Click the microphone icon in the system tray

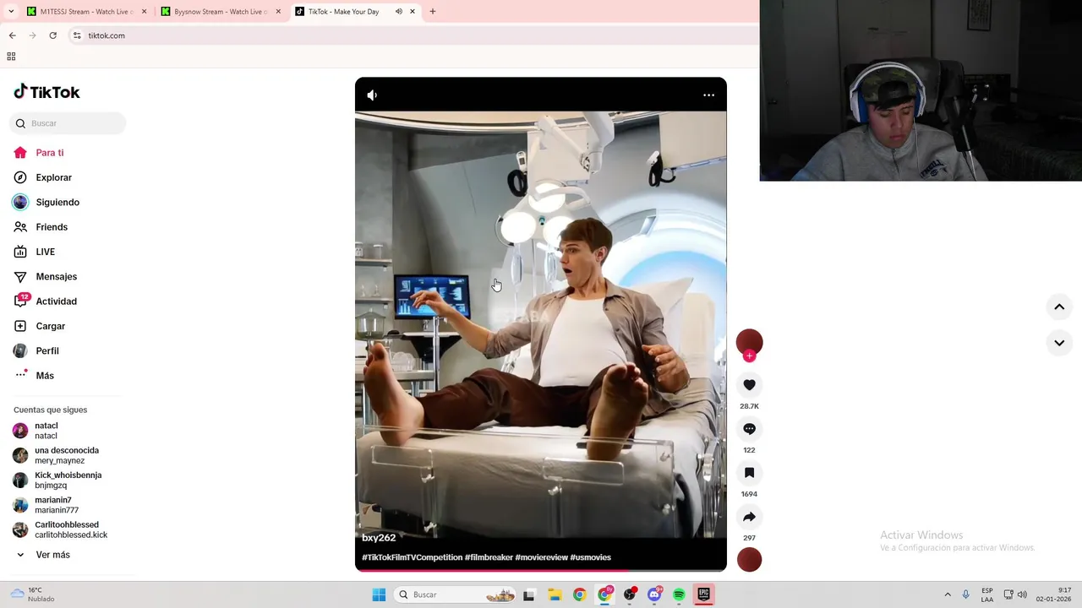tap(966, 594)
